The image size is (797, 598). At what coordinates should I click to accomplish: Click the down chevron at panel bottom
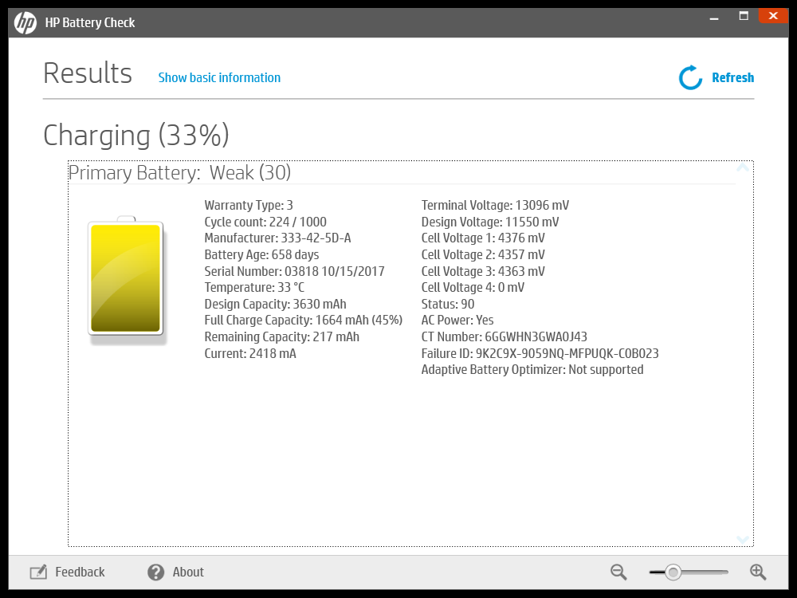(x=743, y=540)
